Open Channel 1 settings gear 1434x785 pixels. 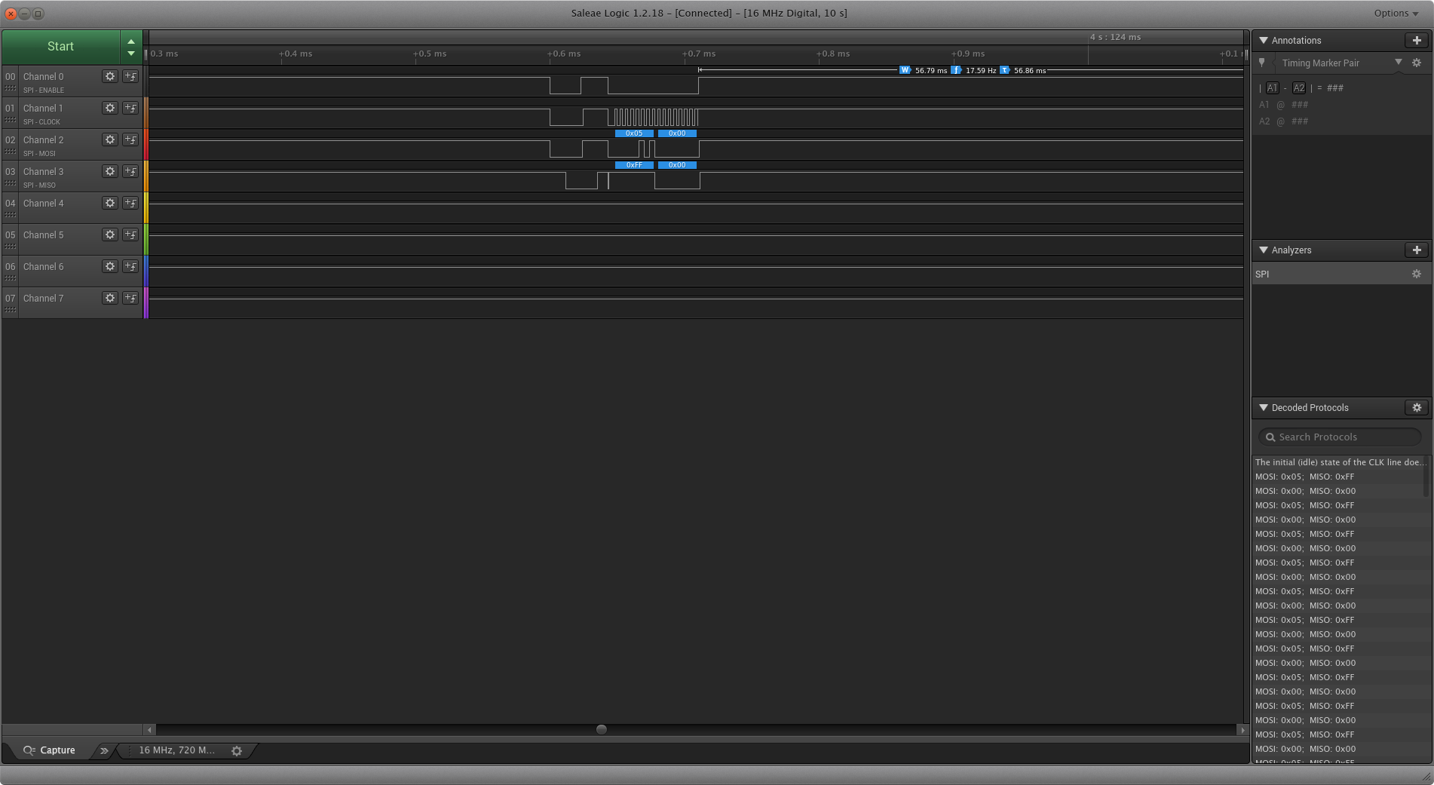point(110,108)
